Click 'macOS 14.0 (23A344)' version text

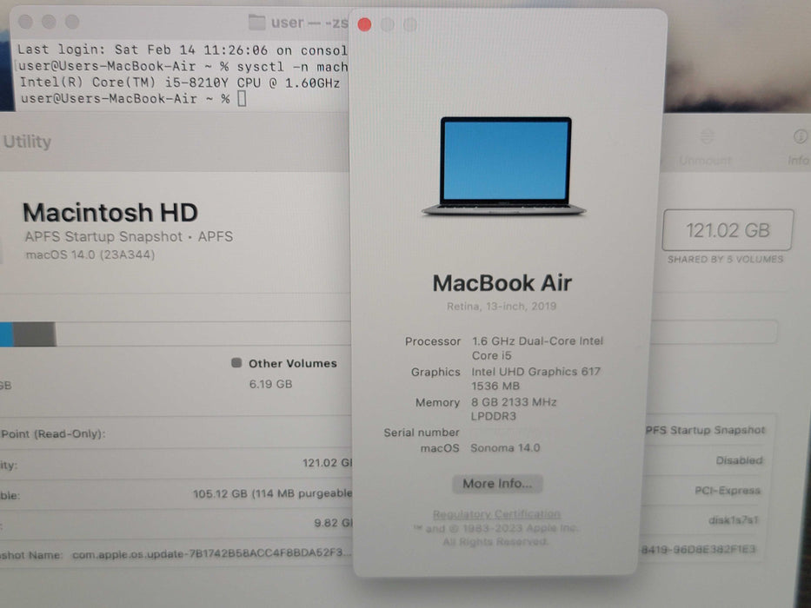click(90, 254)
